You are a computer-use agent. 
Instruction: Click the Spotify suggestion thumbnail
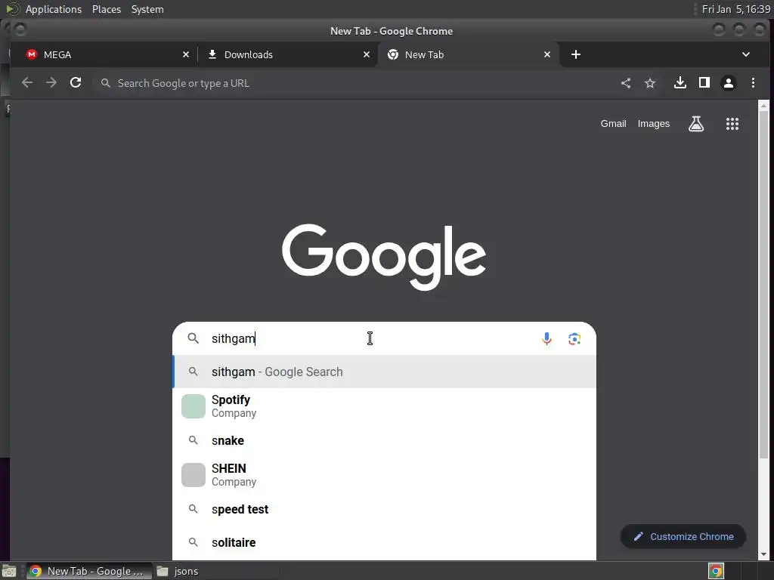coord(193,406)
